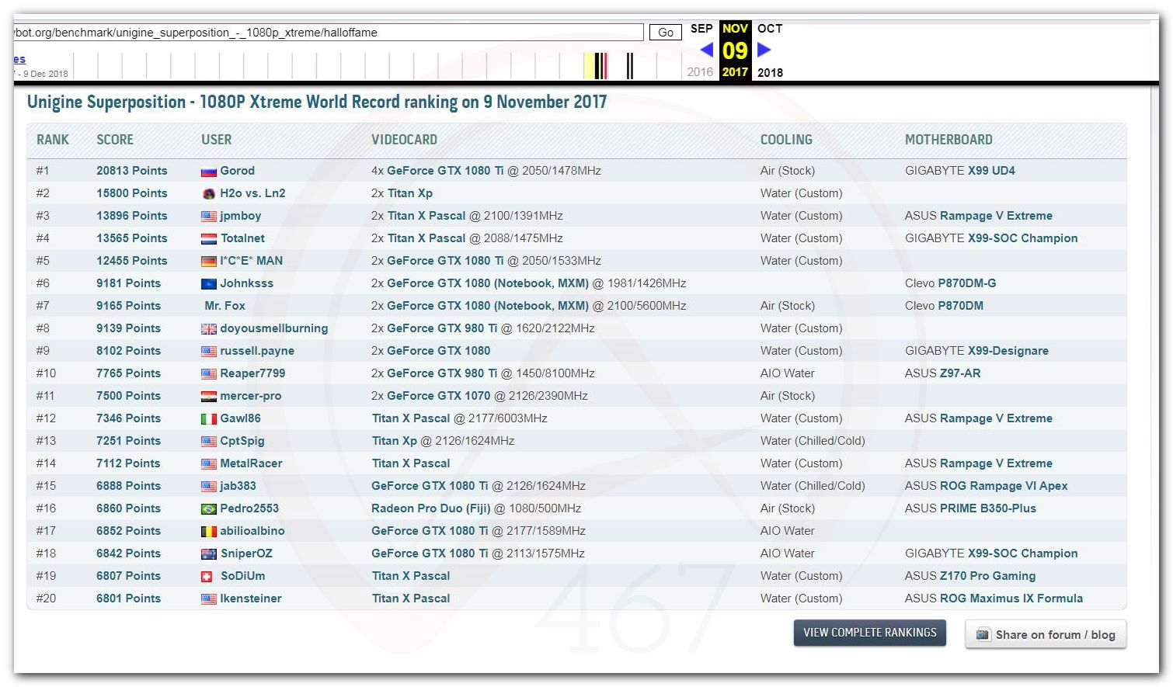Click the VIDEOCARD column header
Image resolution: width=1173 pixels, height=687 pixels.
(x=404, y=140)
